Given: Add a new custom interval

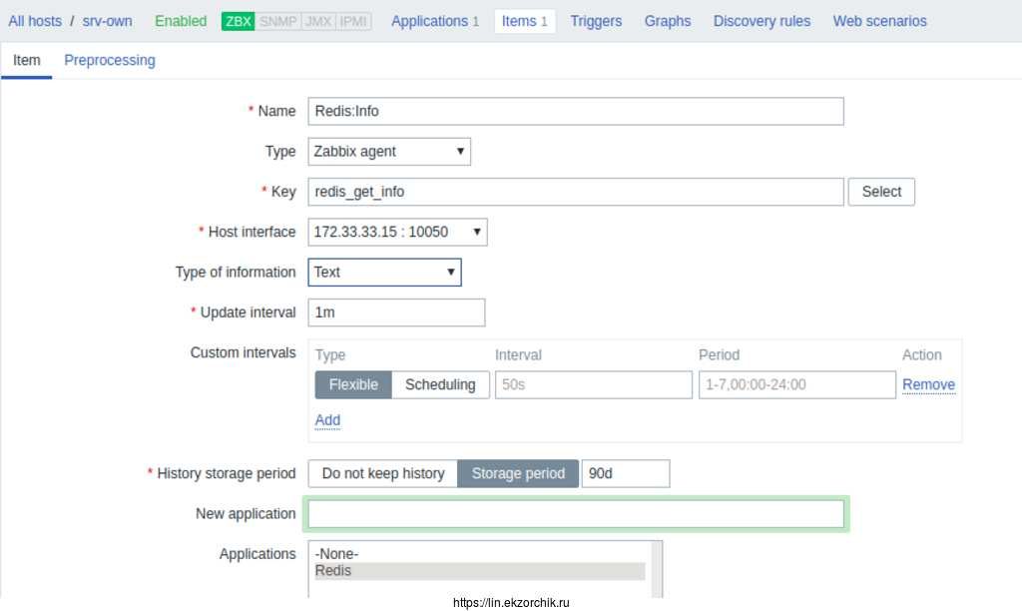Looking at the screenshot, I should tap(327, 420).
